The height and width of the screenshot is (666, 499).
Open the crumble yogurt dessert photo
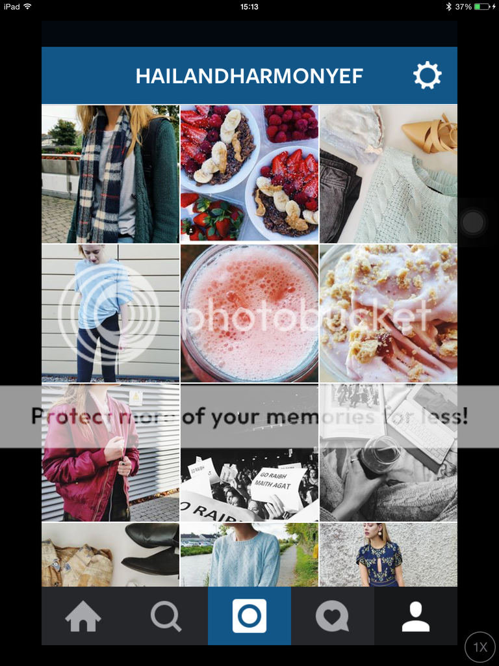coord(389,313)
